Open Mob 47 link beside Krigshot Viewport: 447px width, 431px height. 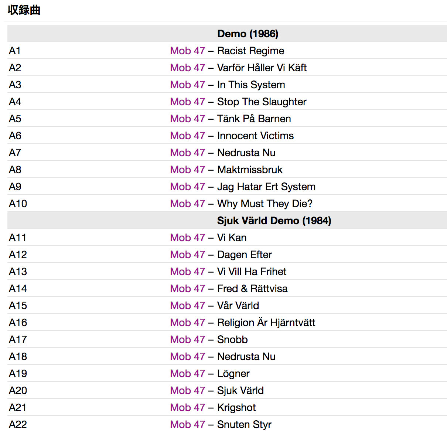(x=187, y=407)
